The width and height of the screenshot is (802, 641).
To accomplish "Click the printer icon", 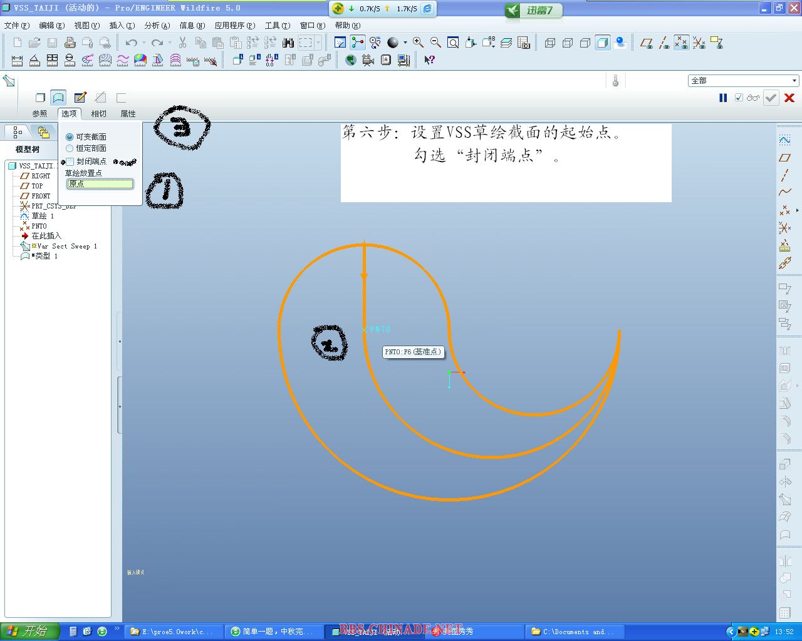I will [70, 43].
